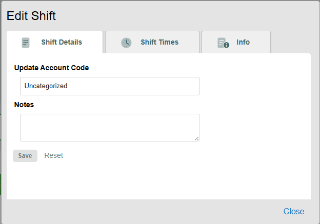Image resolution: width=320 pixels, height=224 pixels.
Task: Grab the Notes textarea resize handle
Action: 196,138
